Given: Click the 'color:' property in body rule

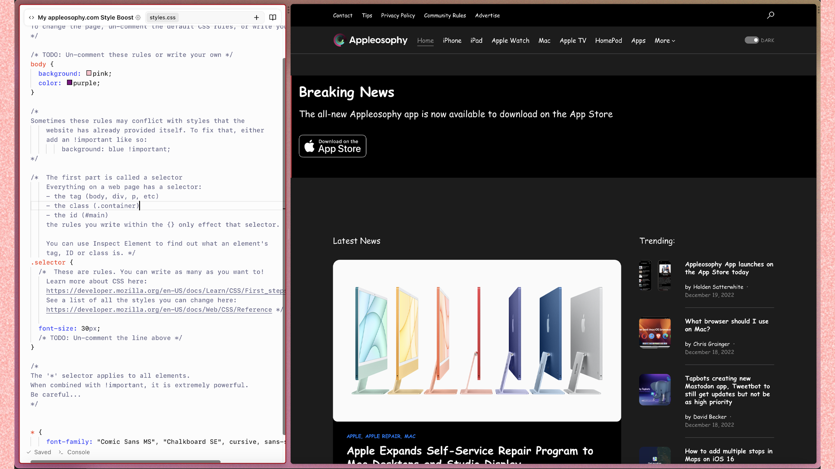Looking at the screenshot, I should point(50,83).
